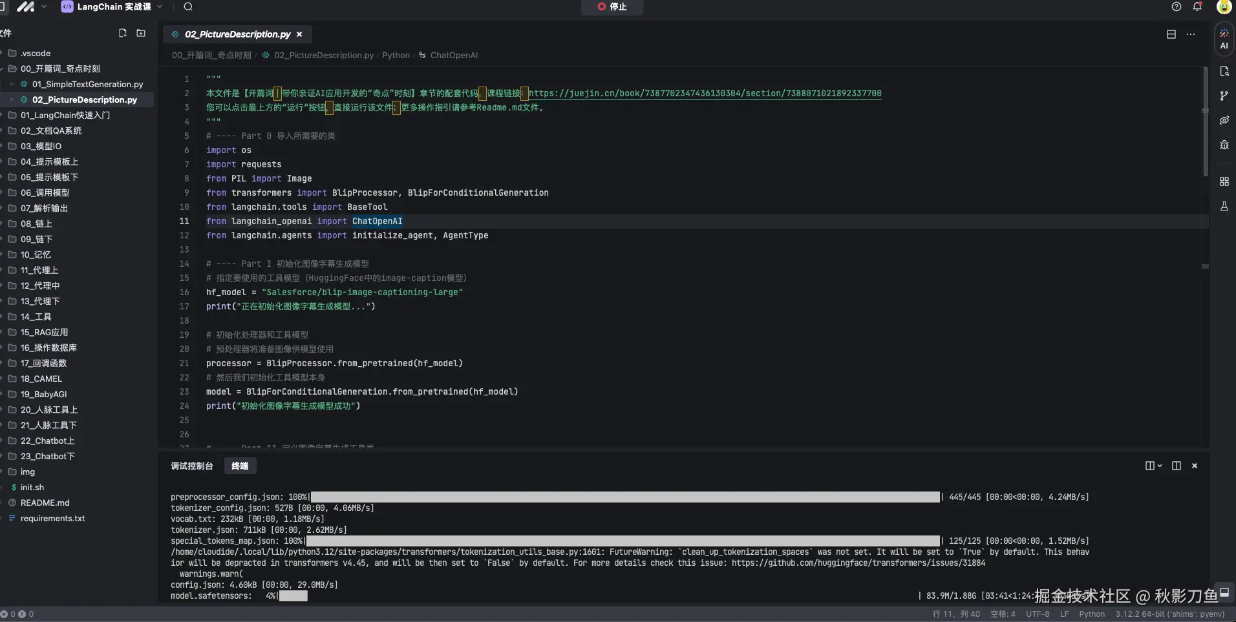The width and height of the screenshot is (1236, 622).
Task: Open the debug bug icon in sidebar
Action: 1224,145
